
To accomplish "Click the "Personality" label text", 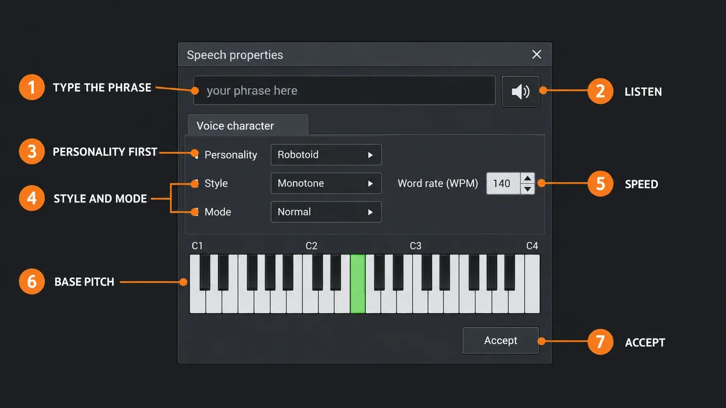I will point(231,155).
